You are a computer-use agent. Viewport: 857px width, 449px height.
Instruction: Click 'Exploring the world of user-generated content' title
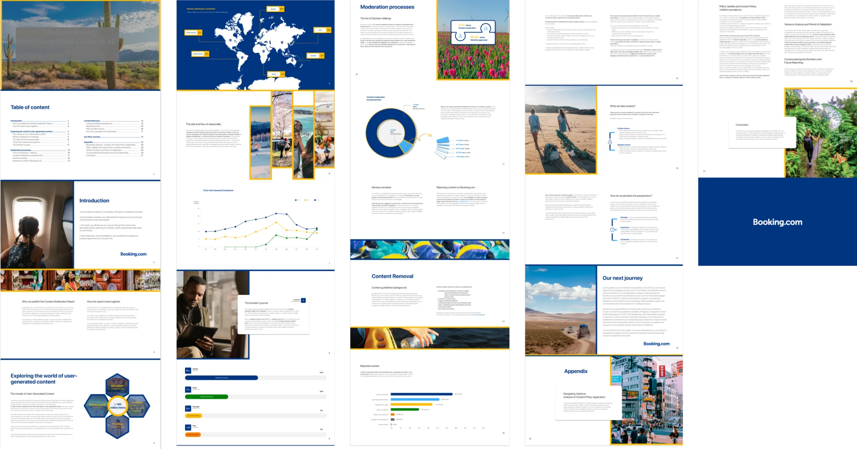pyautogui.click(x=44, y=379)
